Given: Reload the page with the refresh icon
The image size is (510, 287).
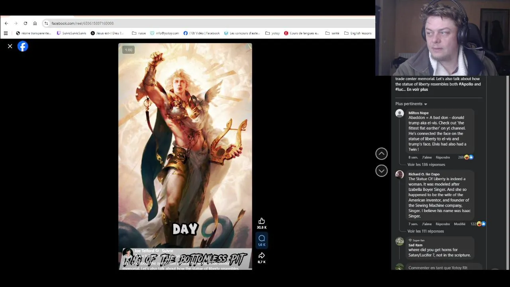Looking at the screenshot, I should (25, 24).
